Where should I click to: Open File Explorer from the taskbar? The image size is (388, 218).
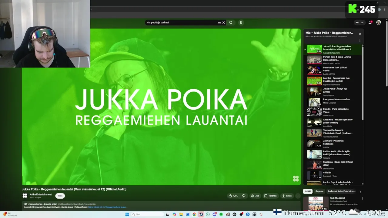tap(181, 214)
